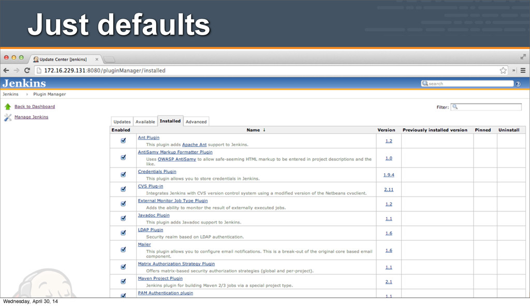Open Matrix Authorization Strategy Plugin link
Screen dimensions: 530x306
(176, 264)
